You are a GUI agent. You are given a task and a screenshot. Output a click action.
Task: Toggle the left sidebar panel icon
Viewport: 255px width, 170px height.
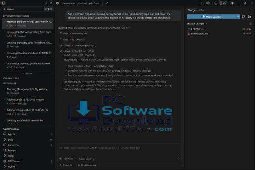click(4, 3)
